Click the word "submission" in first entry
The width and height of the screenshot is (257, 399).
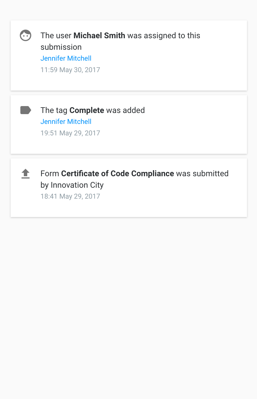click(61, 47)
